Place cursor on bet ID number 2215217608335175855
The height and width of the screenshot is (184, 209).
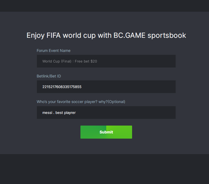tap(62, 87)
